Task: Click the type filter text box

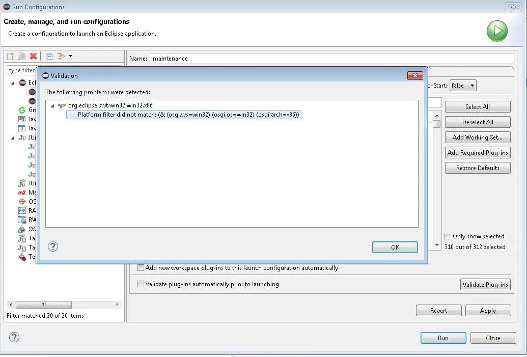Action: pos(21,70)
